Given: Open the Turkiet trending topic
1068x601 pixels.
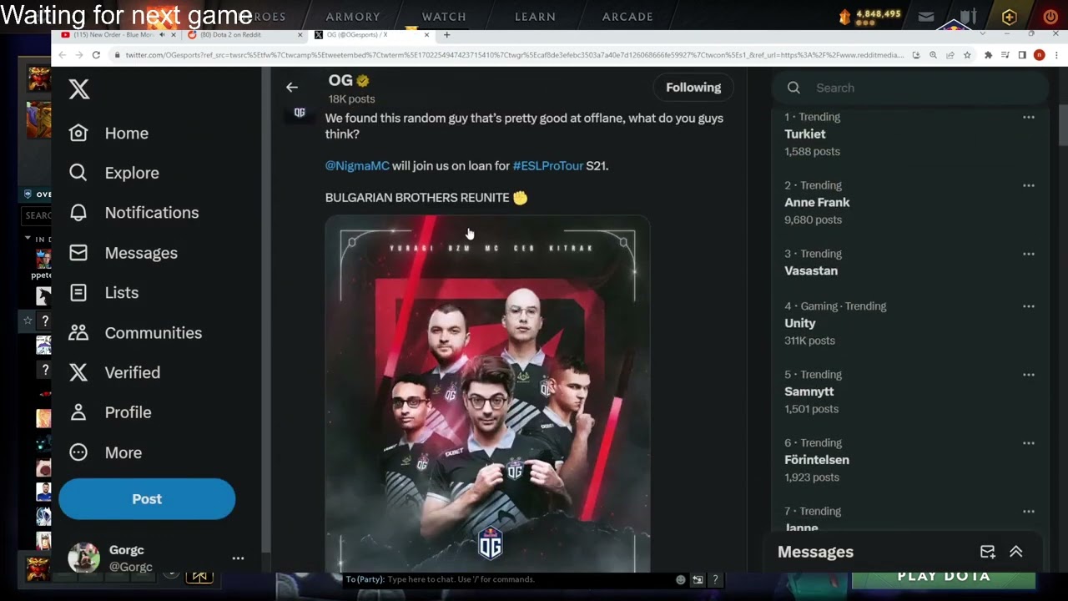Looking at the screenshot, I should (805, 134).
